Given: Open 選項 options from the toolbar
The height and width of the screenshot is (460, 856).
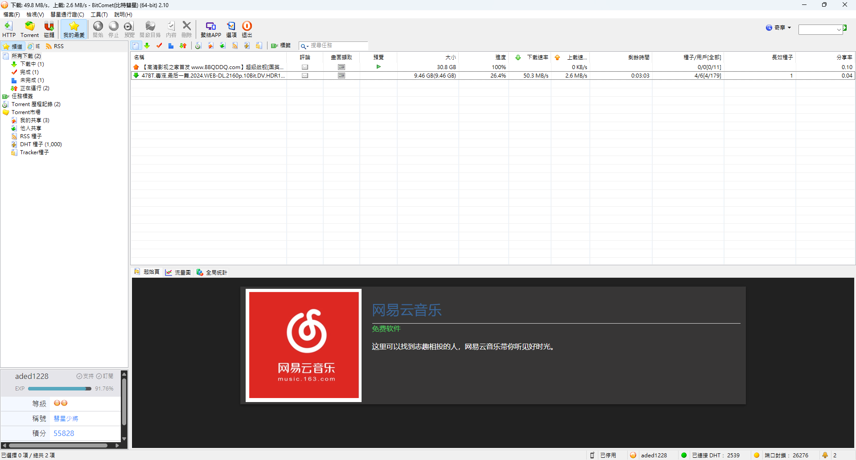Looking at the screenshot, I should tap(231, 29).
